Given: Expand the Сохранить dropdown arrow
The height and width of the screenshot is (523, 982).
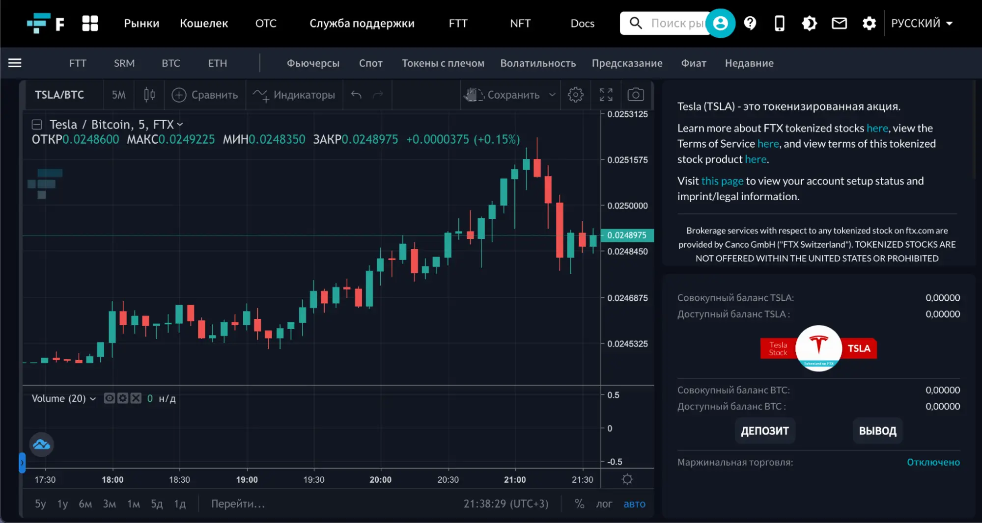Looking at the screenshot, I should 552,95.
